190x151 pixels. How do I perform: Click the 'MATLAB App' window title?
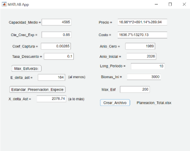pyautogui.click(x=18, y=4)
